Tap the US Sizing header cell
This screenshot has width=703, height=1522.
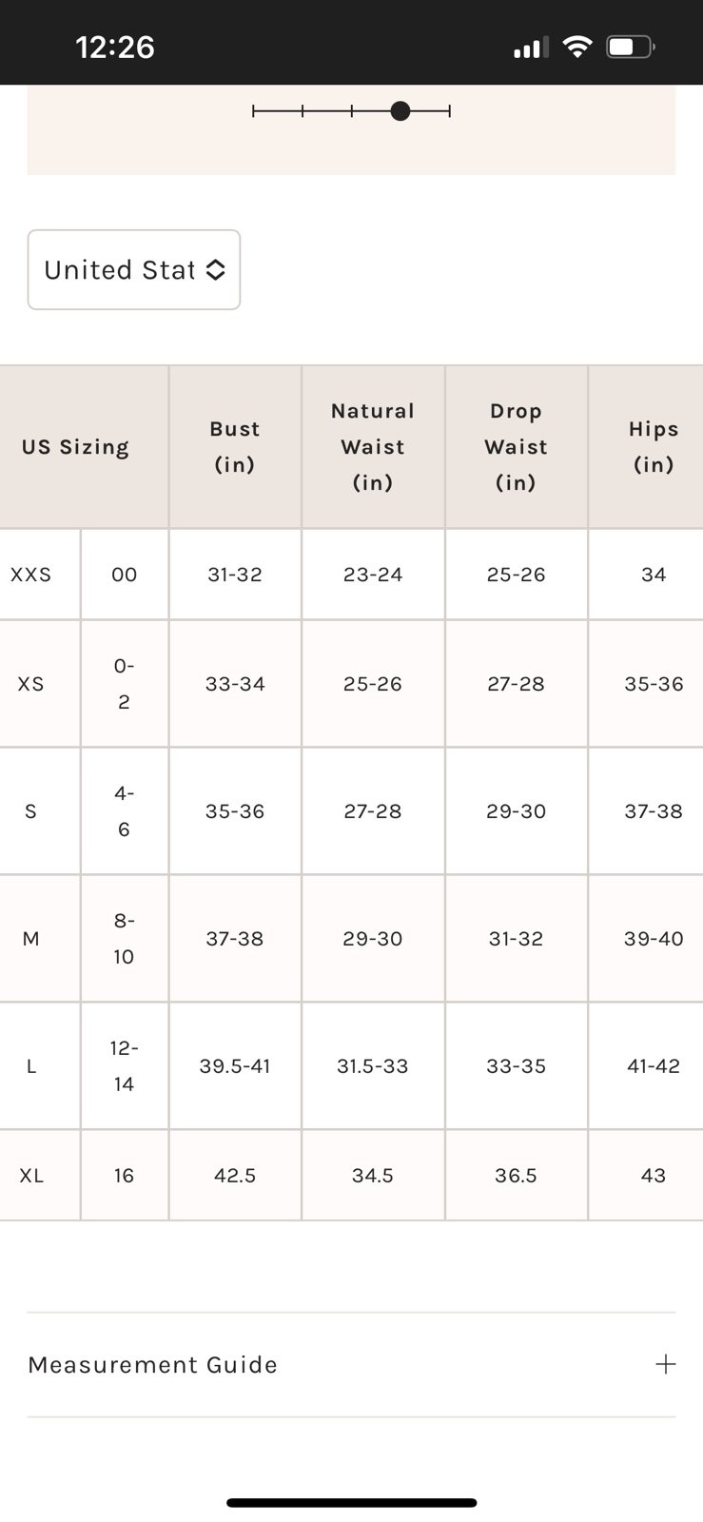(75, 446)
